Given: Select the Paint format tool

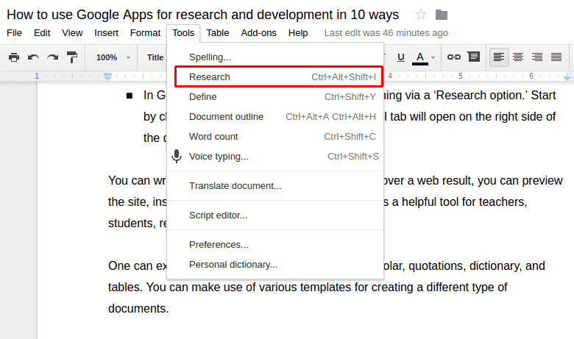Looking at the screenshot, I should [72, 57].
